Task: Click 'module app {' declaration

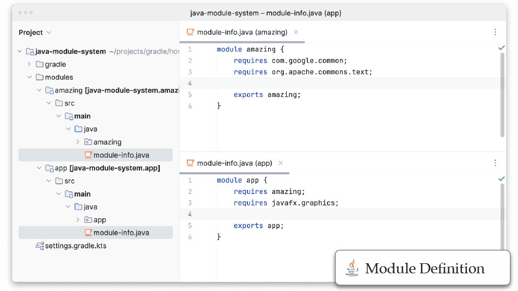Action: [242, 180]
